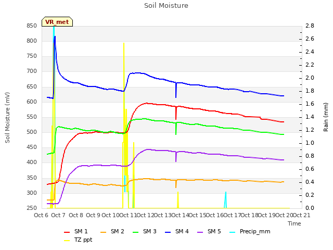Screen dimensions: 333x250
Task: Click the Oct 21 x-axis tick label
Action: click(301, 215)
